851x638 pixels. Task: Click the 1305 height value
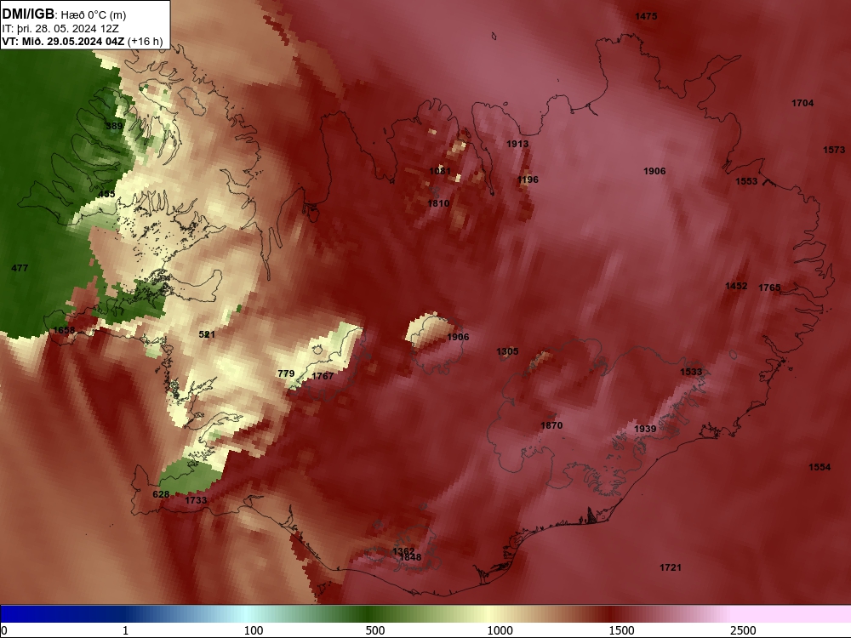pos(507,351)
